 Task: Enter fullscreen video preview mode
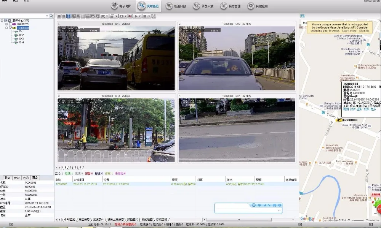[154, 16]
